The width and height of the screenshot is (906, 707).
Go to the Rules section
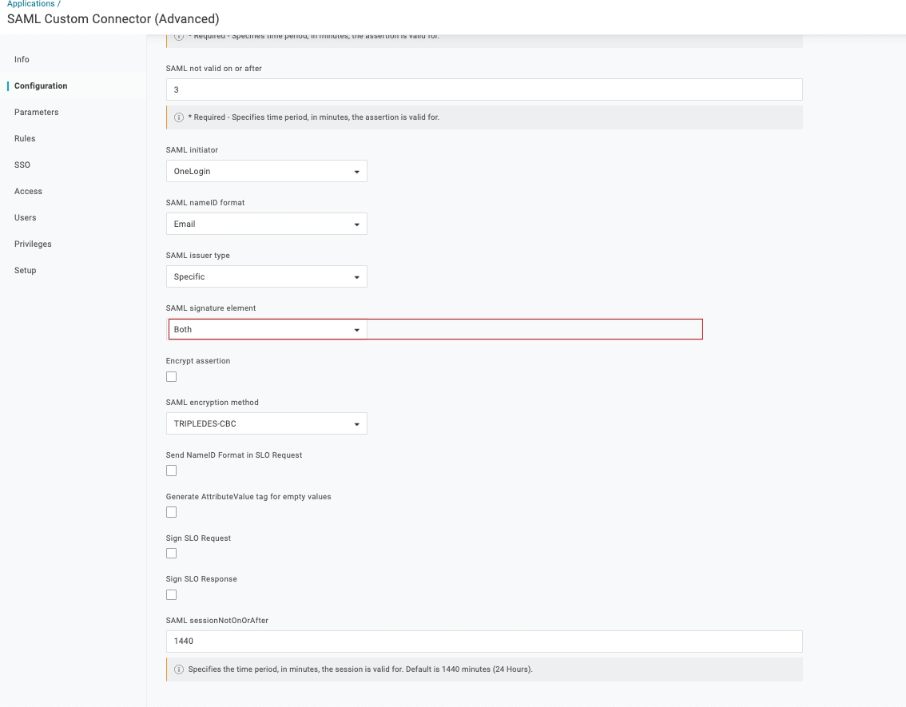point(25,138)
